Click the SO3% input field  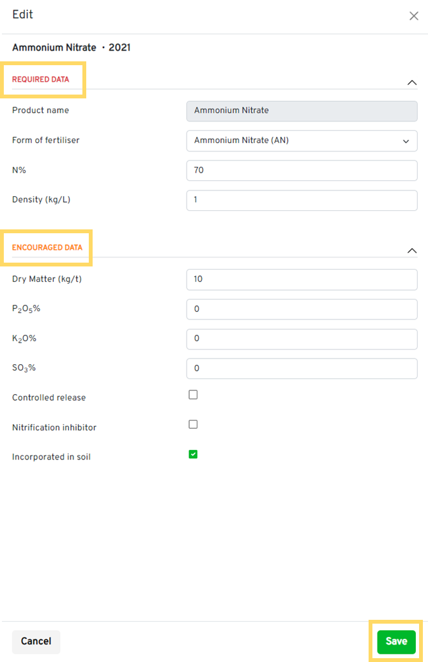[x=302, y=368]
